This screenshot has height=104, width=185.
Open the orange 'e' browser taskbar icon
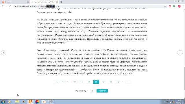click(30, 102)
